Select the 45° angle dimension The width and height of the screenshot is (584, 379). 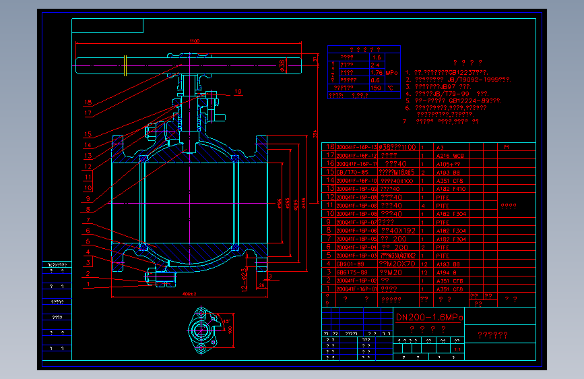[x=226, y=321]
